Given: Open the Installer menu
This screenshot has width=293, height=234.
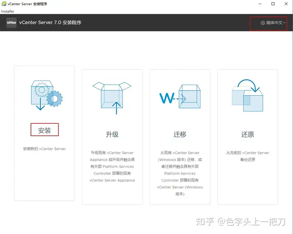Looking at the screenshot, I should pos(7,11).
